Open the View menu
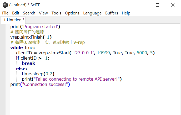Viewport: 181px width, 115px height. [x=43, y=13]
